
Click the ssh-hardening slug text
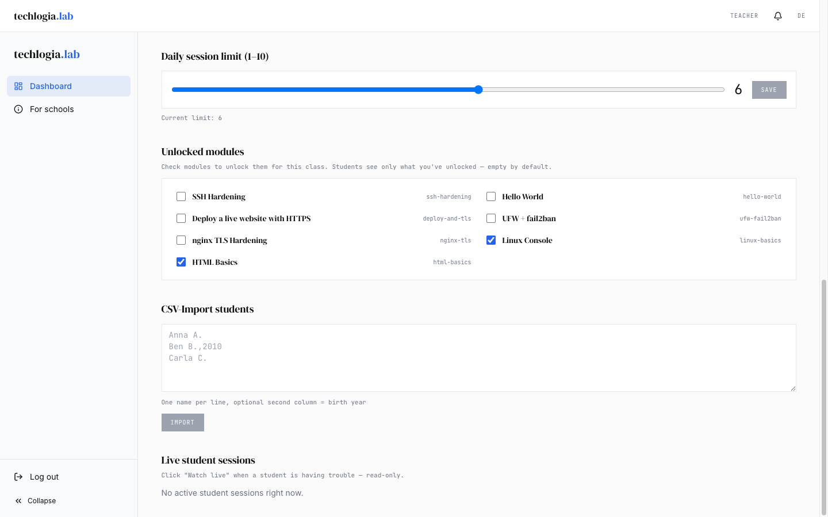448,196
